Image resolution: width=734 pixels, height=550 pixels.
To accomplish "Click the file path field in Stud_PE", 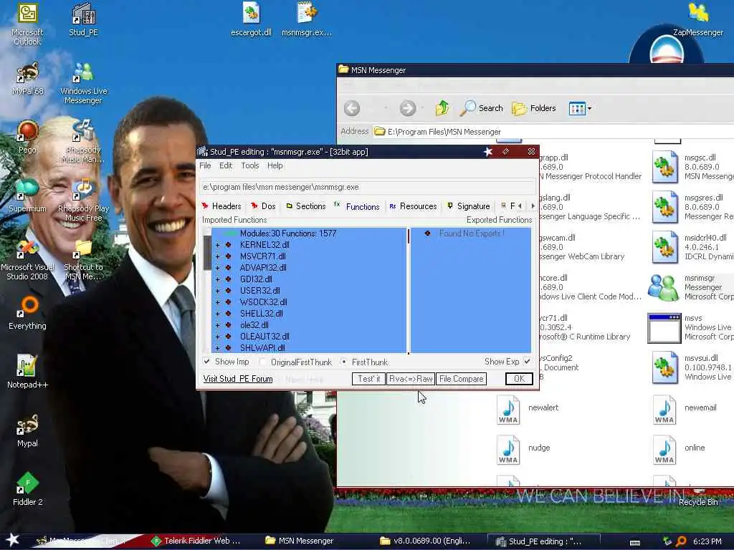I will click(x=368, y=187).
